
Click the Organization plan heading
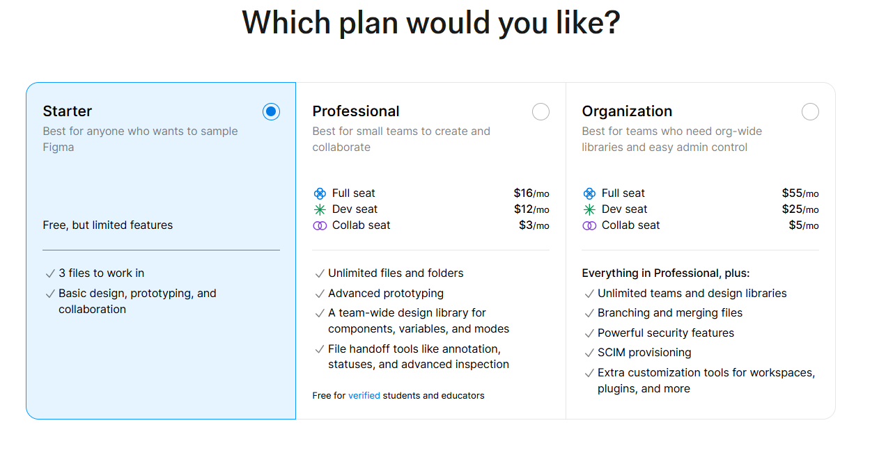pos(627,111)
